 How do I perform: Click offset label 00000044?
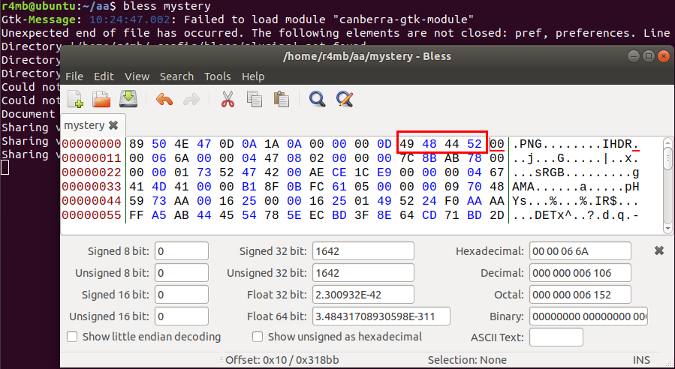tap(92, 201)
